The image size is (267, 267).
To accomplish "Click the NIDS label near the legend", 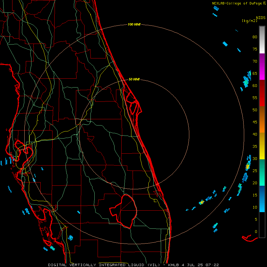I will [x=260, y=18].
